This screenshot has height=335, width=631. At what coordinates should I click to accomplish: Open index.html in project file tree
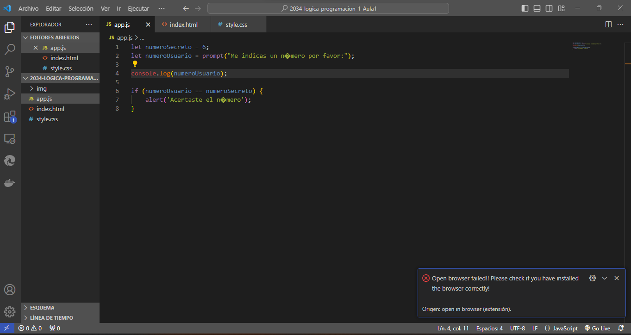pyautogui.click(x=61, y=109)
